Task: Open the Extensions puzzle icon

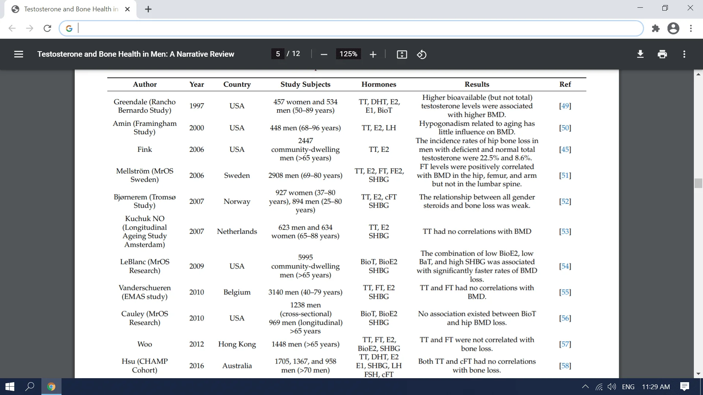Action: point(656,28)
